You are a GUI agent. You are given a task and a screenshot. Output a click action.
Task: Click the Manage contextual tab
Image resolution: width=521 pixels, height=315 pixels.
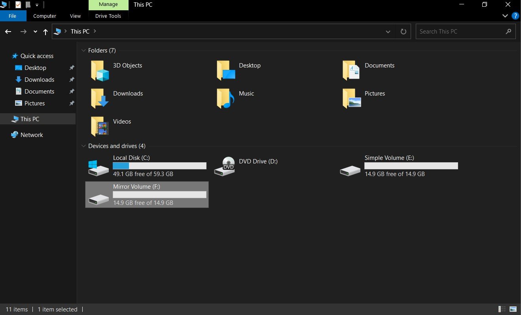pyautogui.click(x=108, y=5)
